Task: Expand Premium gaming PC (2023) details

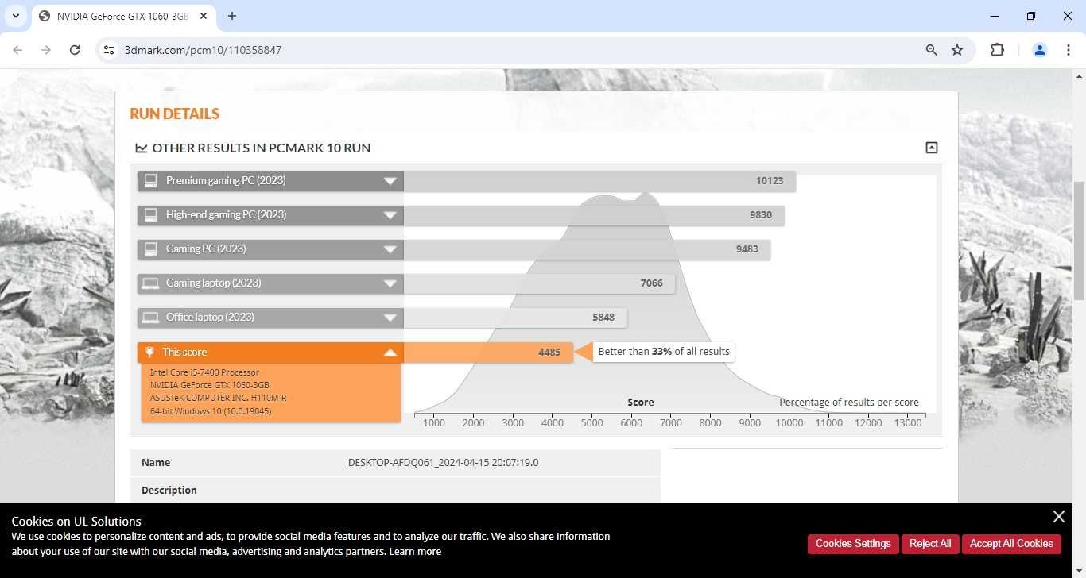Action: point(390,181)
